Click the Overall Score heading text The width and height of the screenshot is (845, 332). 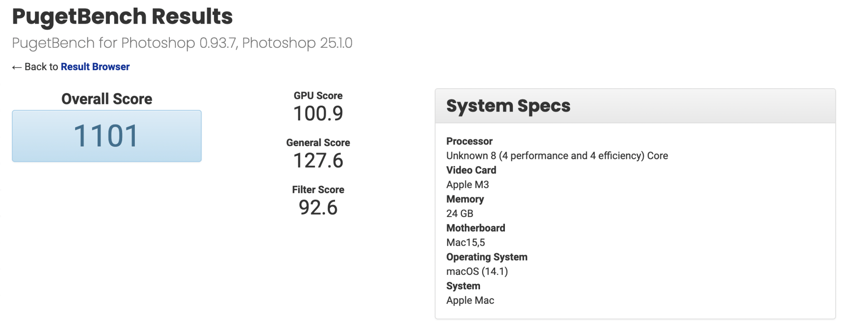(107, 99)
